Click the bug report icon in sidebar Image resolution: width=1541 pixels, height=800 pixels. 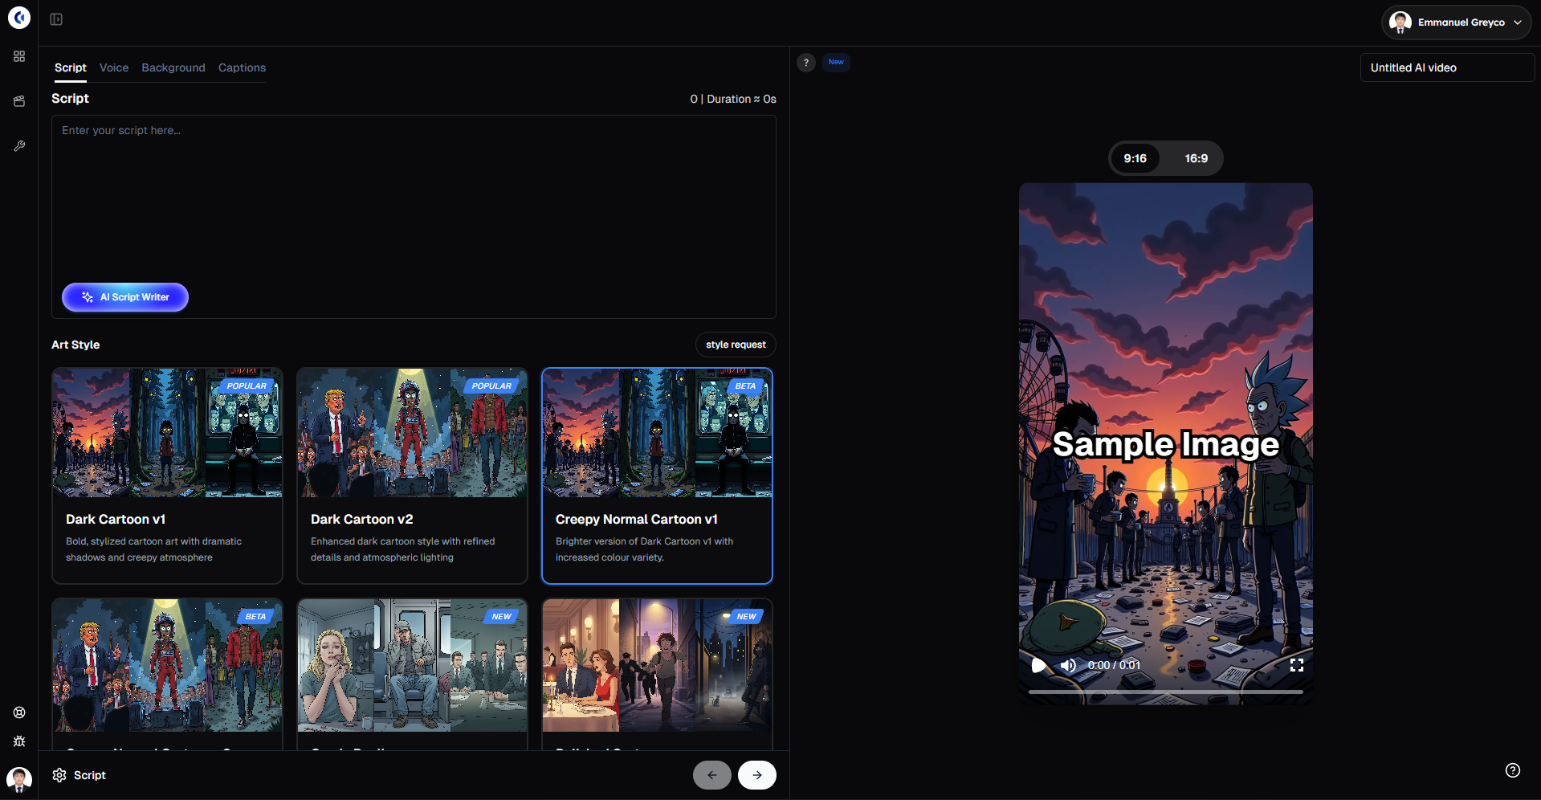(19, 741)
